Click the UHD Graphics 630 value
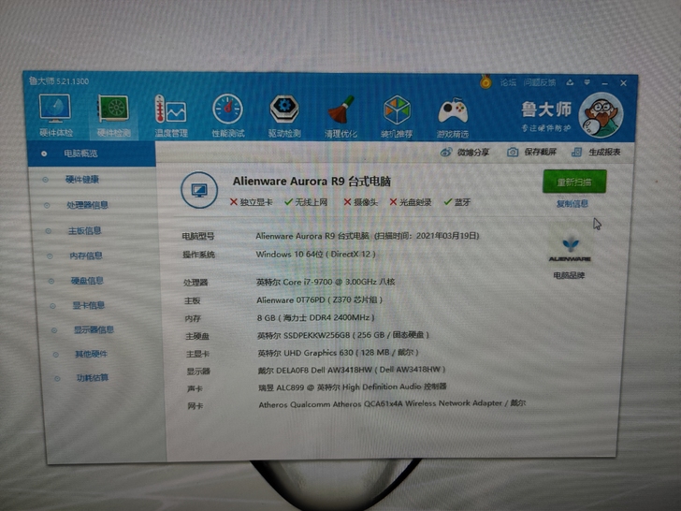This screenshot has width=681, height=511. [x=339, y=353]
